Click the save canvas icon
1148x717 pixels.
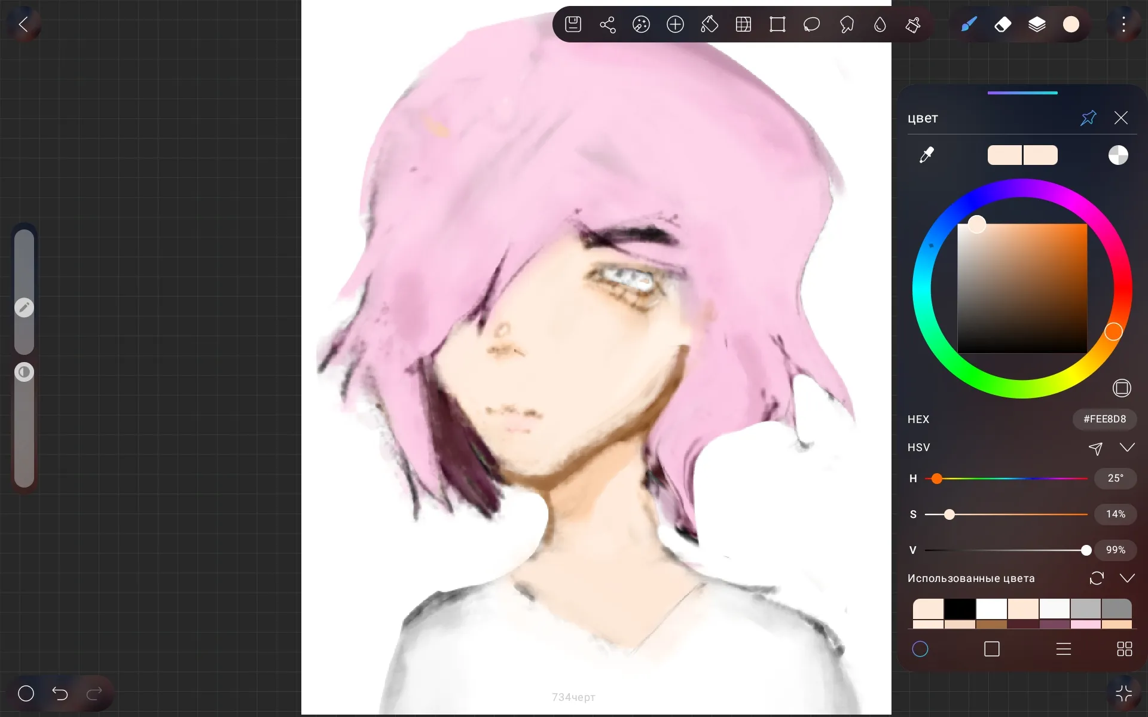click(x=573, y=24)
